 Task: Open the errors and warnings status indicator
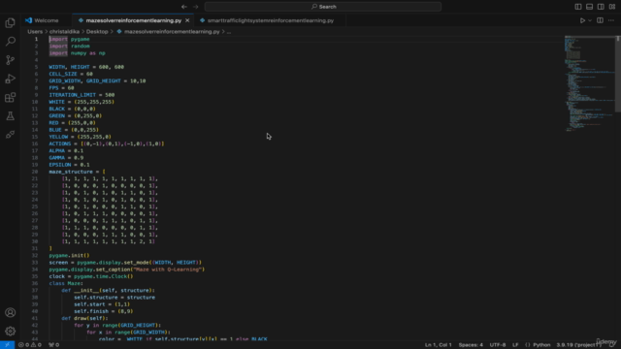coord(30,345)
